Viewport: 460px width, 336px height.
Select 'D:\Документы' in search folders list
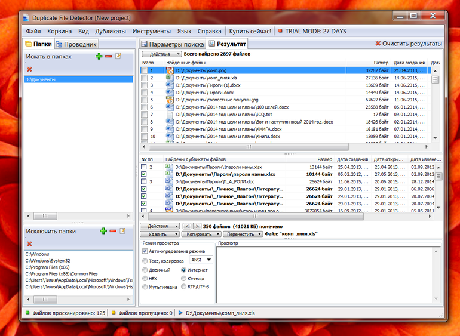point(41,79)
